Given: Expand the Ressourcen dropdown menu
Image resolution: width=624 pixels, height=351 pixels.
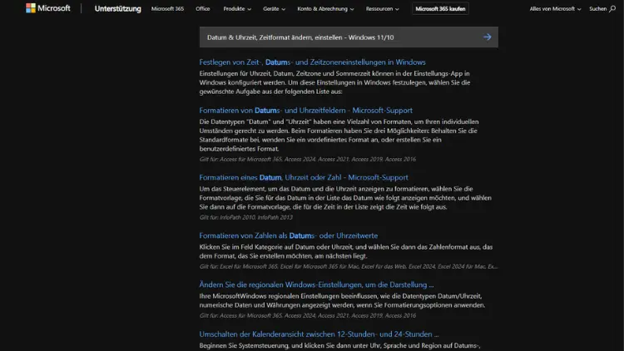Looking at the screenshot, I should pos(383,9).
